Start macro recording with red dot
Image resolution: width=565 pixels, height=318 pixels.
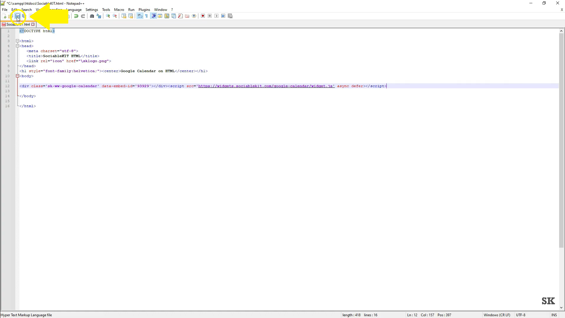click(x=203, y=16)
